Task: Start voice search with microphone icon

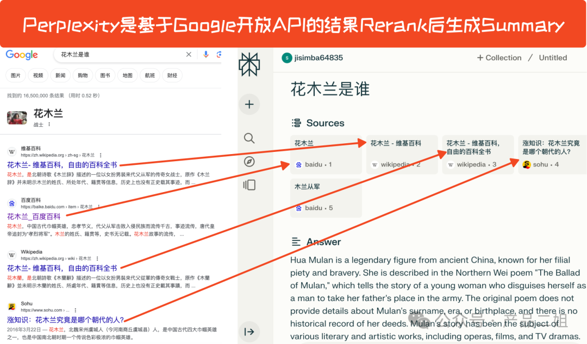Action: coord(205,55)
